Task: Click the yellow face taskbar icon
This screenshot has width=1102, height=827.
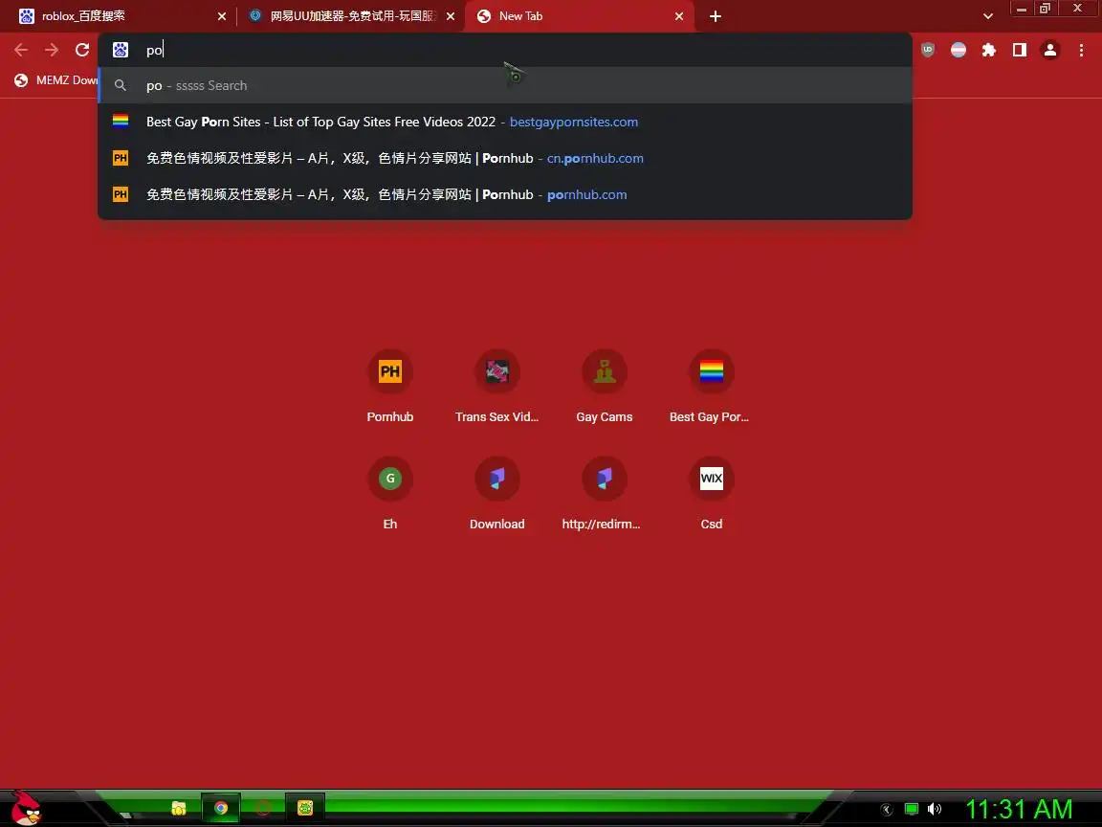Action: tap(305, 808)
